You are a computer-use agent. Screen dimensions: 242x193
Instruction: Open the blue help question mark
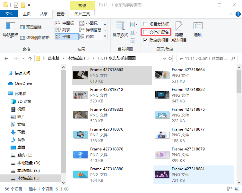pos(238,14)
